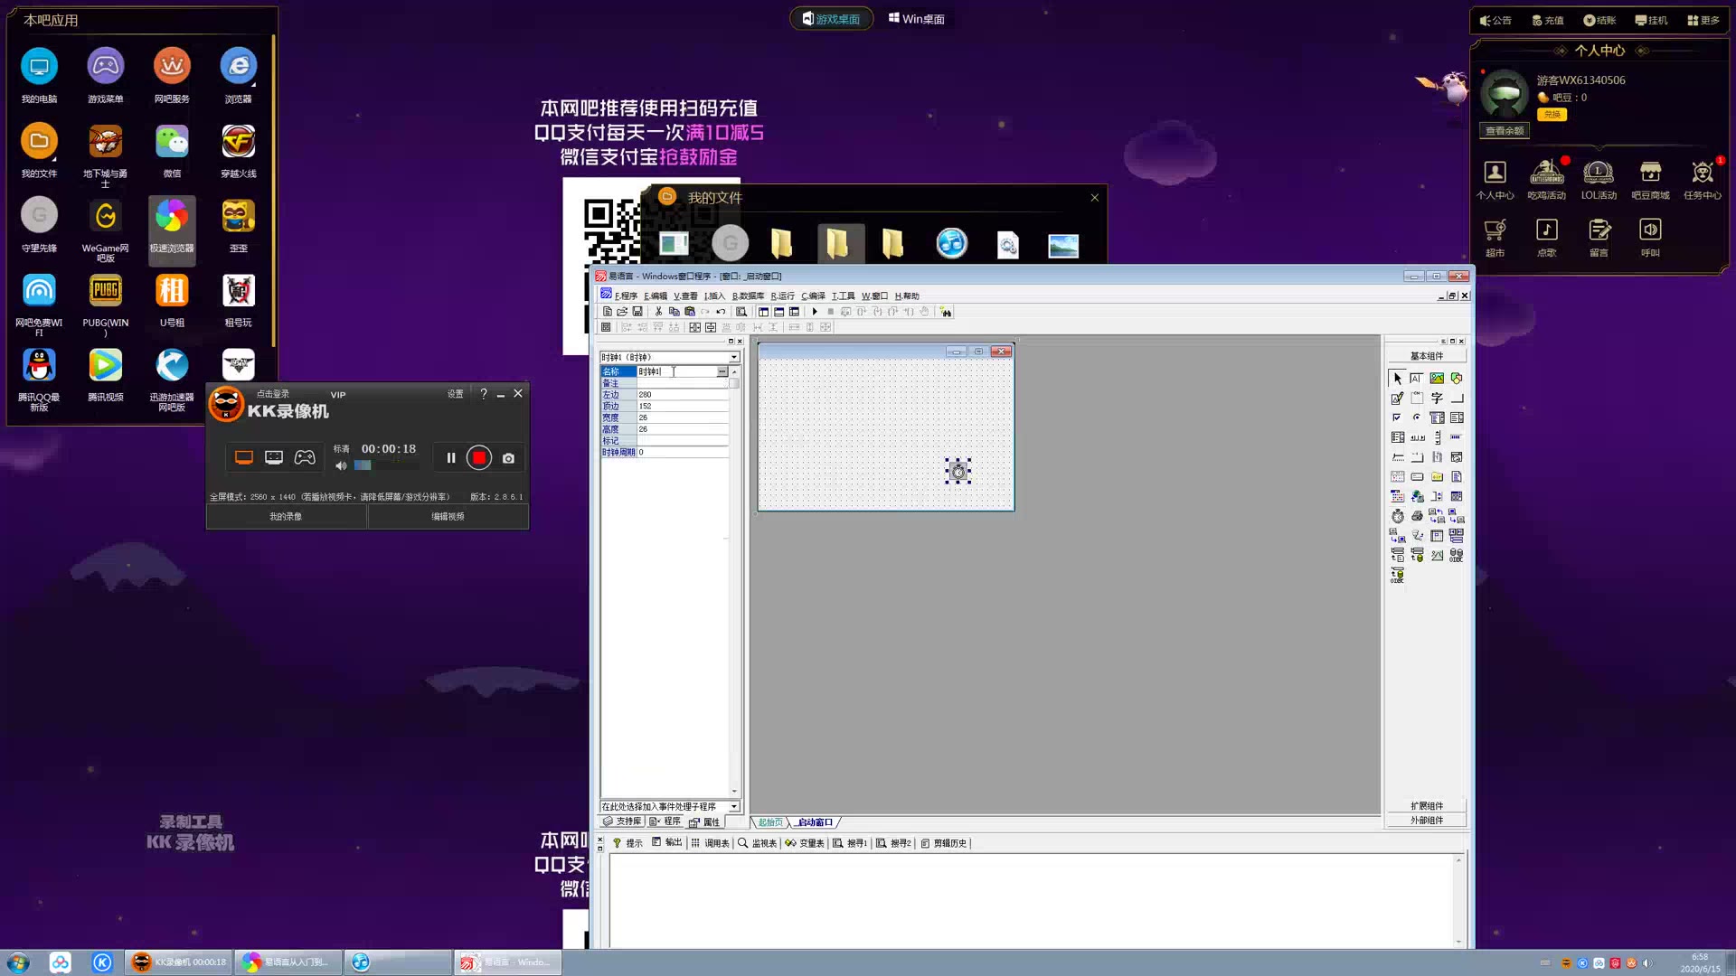Expand the 时钟1 (时钟) component dropdown
The image size is (1736, 976).
(x=734, y=357)
